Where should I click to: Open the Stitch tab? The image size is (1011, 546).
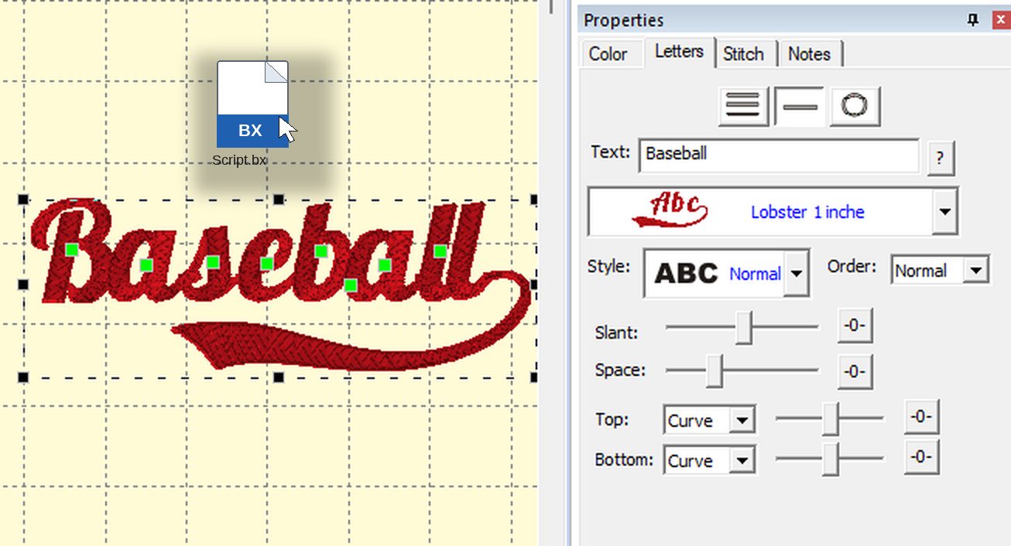(x=743, y=54)
